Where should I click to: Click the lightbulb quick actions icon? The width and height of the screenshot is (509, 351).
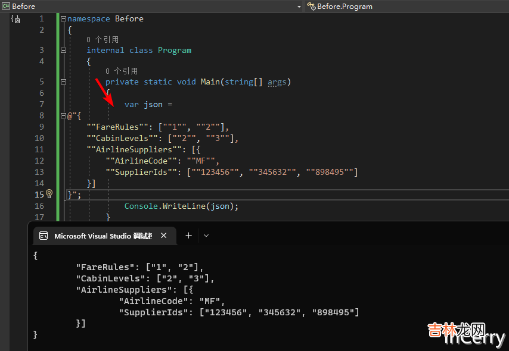tap(49, 194)
